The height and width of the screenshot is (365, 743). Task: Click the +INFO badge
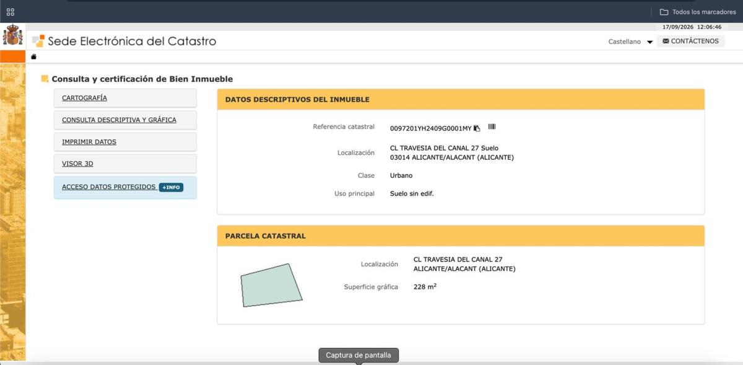(x=171, y=187)
